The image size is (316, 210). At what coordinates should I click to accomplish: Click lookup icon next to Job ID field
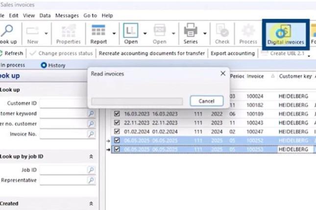[91, 170]
